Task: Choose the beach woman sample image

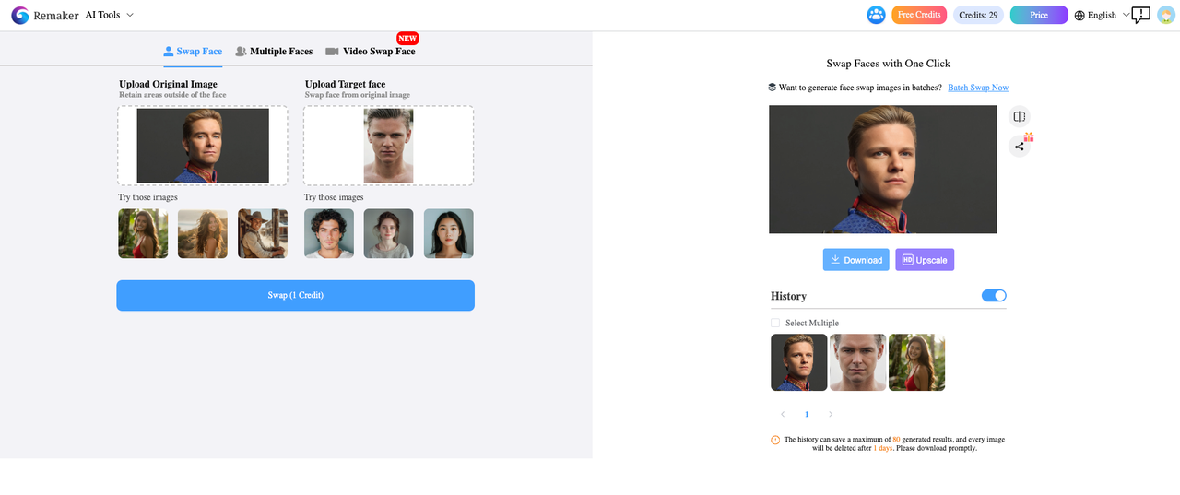Action: 203,233
